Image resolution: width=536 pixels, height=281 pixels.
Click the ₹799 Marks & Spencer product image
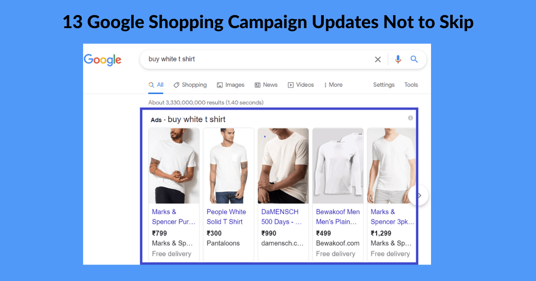[x=174, y=166]
